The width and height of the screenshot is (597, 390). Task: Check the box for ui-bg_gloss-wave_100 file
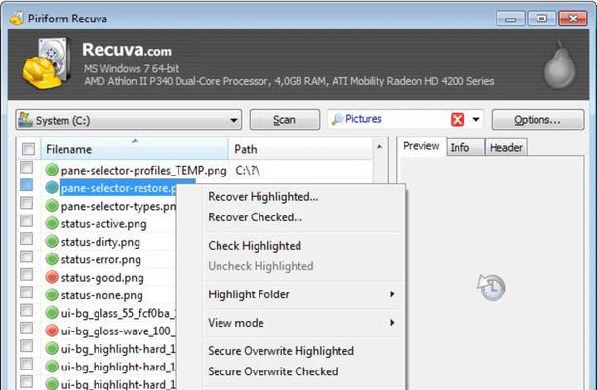[x=26, y=328]
